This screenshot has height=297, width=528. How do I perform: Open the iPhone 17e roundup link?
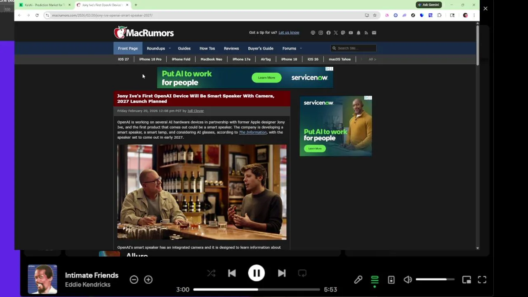pyautogui.click(x=241, y=59)
